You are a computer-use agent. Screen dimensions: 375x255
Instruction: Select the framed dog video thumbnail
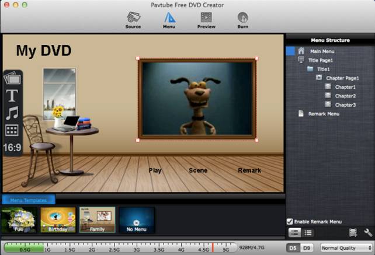(197, 99)
